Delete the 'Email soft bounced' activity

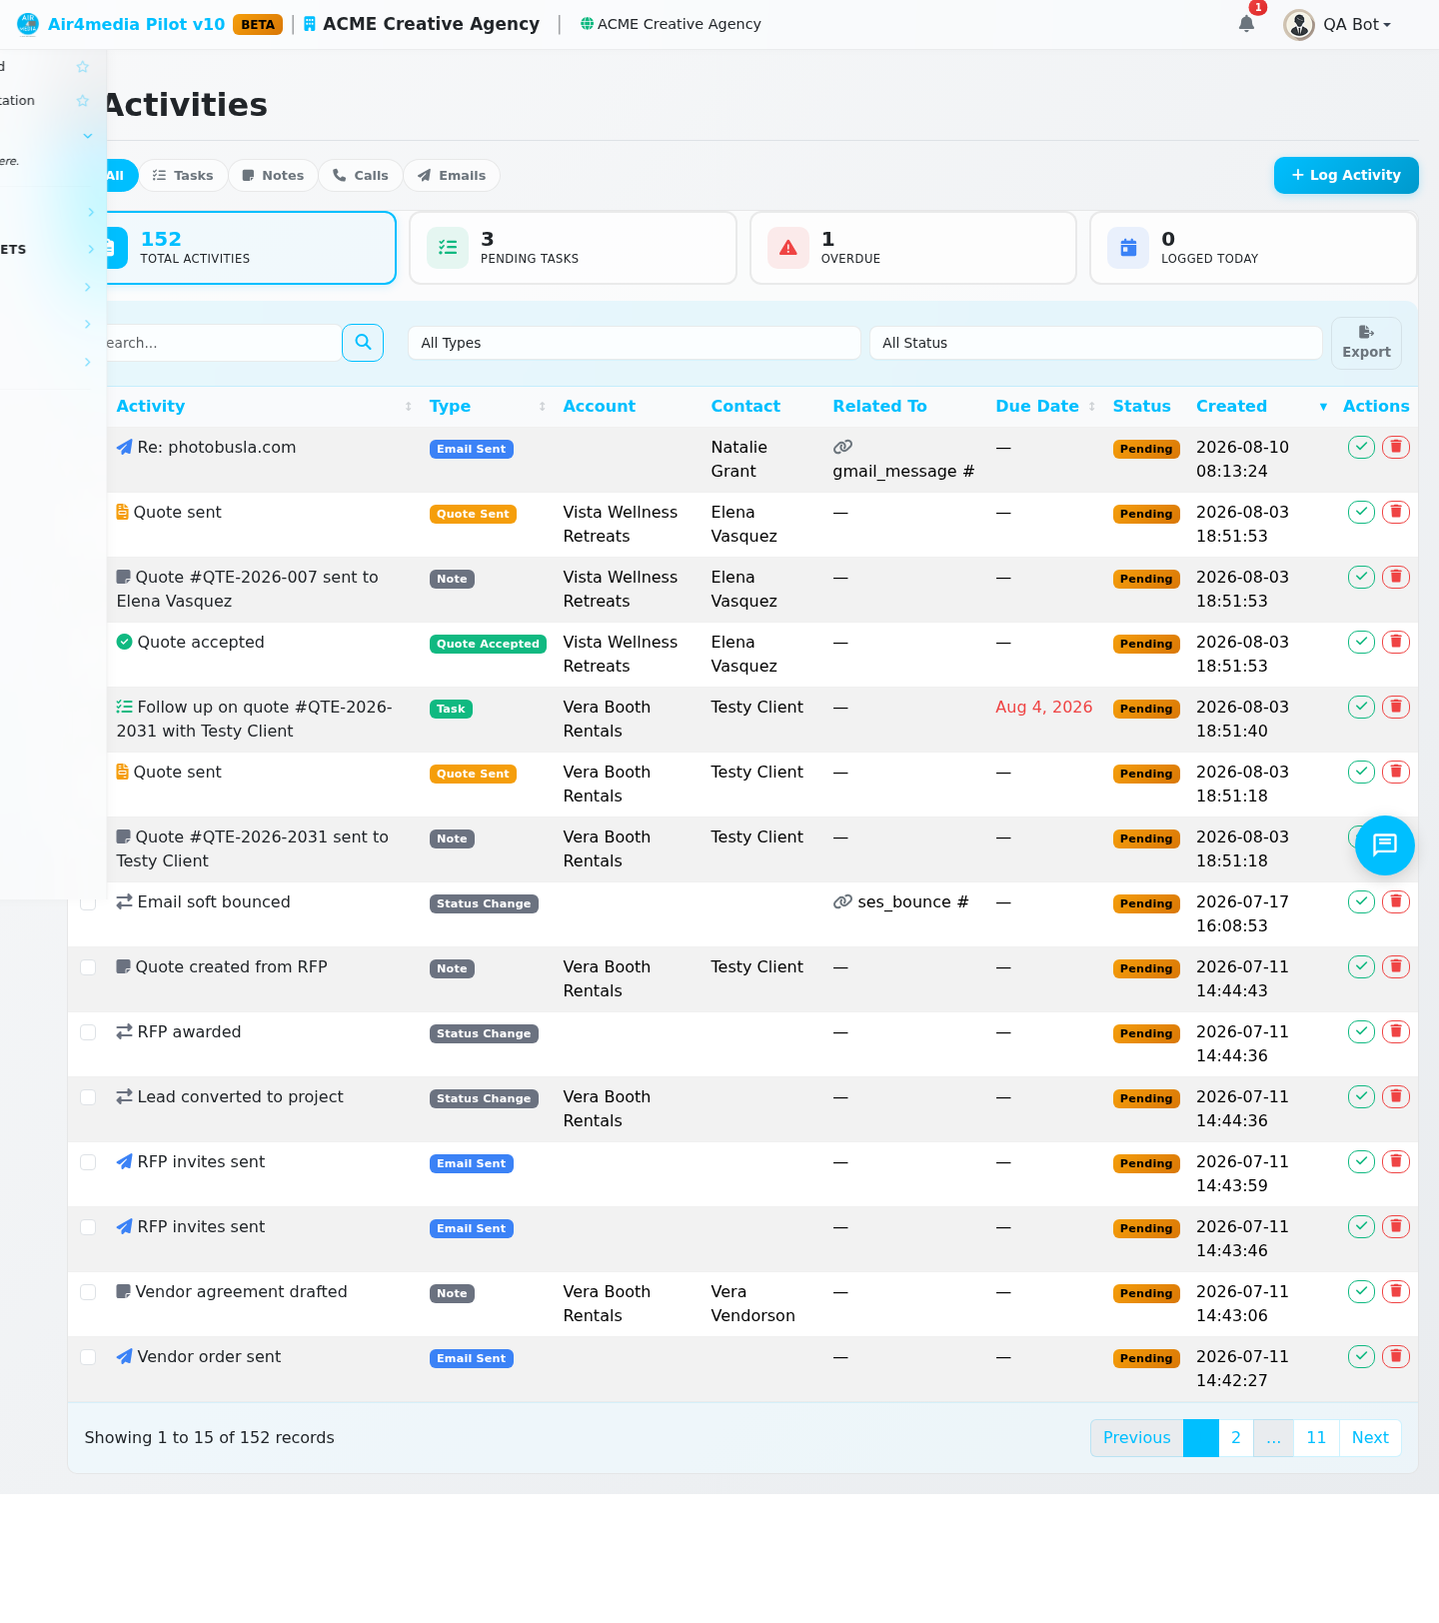(x=1396, y=901)
